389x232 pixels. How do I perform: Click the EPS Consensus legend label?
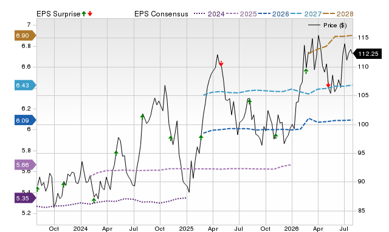point(161,14)
